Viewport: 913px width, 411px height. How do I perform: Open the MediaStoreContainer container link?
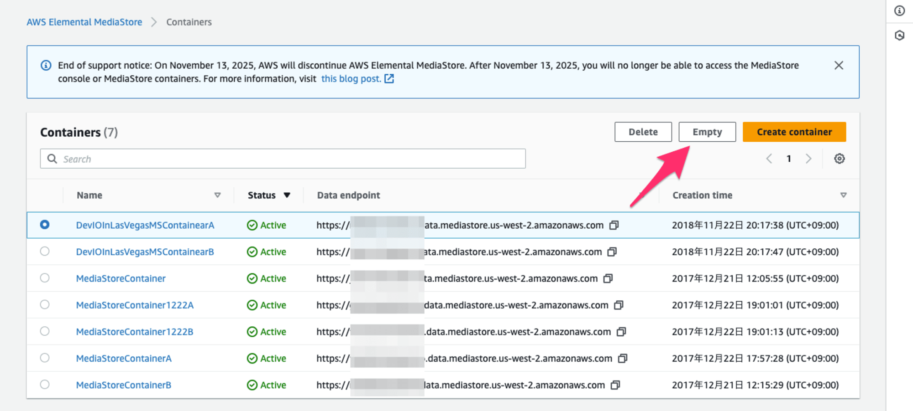coord(121,278)
